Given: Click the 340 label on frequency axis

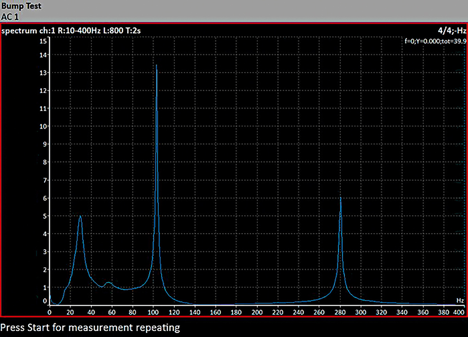Looking at the screenshot, I should tap(403, 312).
